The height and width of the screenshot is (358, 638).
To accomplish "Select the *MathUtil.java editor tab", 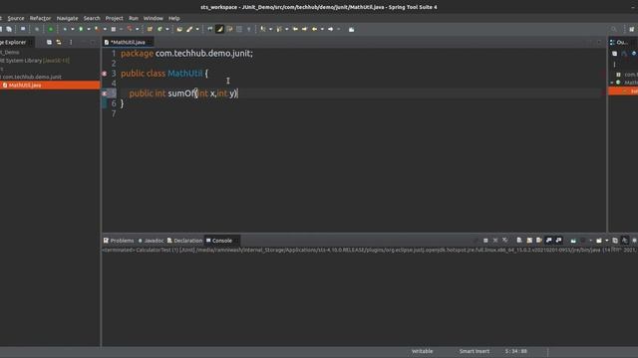I will (128, 42).
